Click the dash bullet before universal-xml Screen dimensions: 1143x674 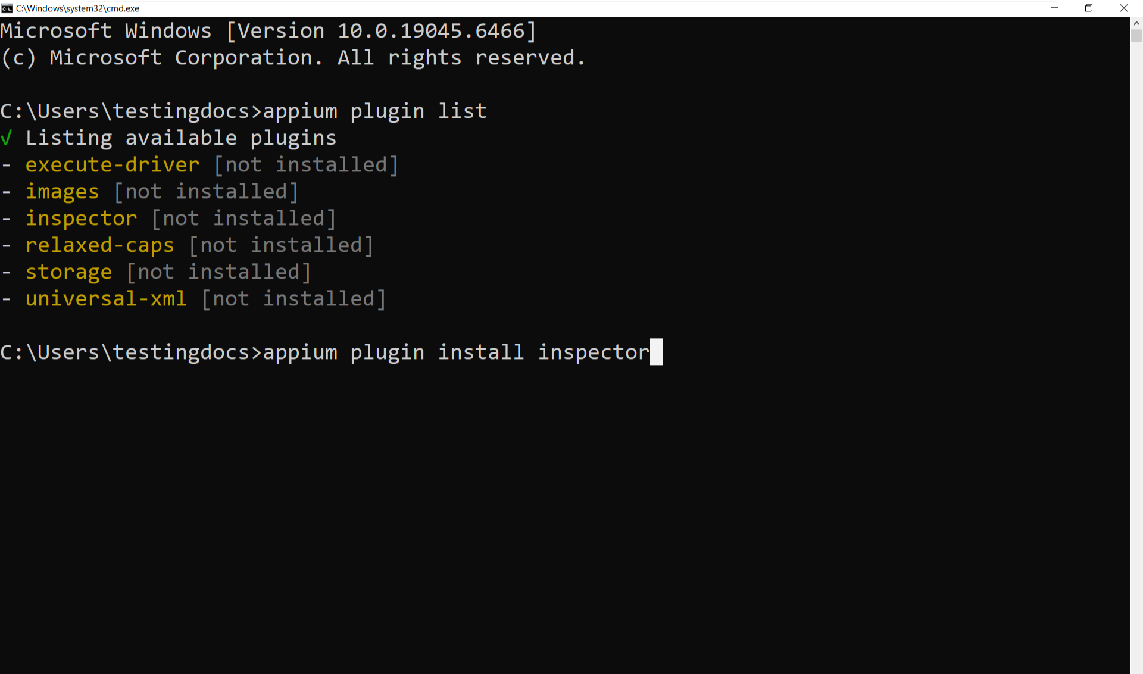7,298
